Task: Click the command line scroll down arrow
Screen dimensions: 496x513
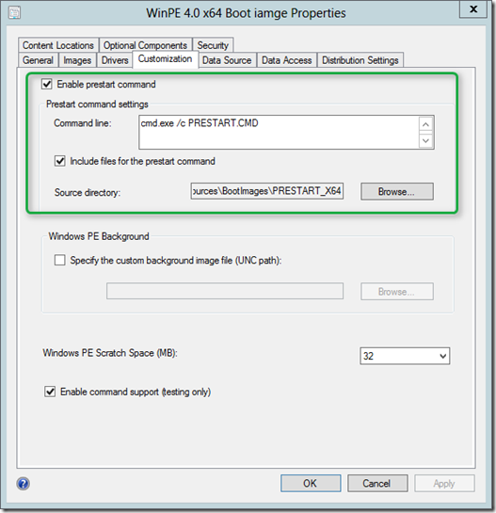Action: tap(425, 140)
